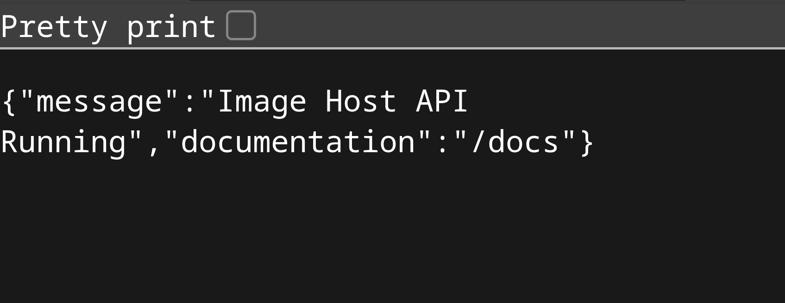Viewport: 785px width, 303px height.
Task: Enable the Pretty print checkbox
Action: [x=241, y=25]
